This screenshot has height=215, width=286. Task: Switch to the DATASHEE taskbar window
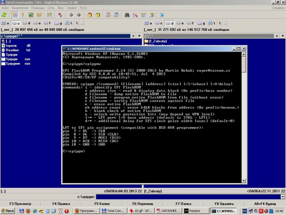(x=168, y=211)
